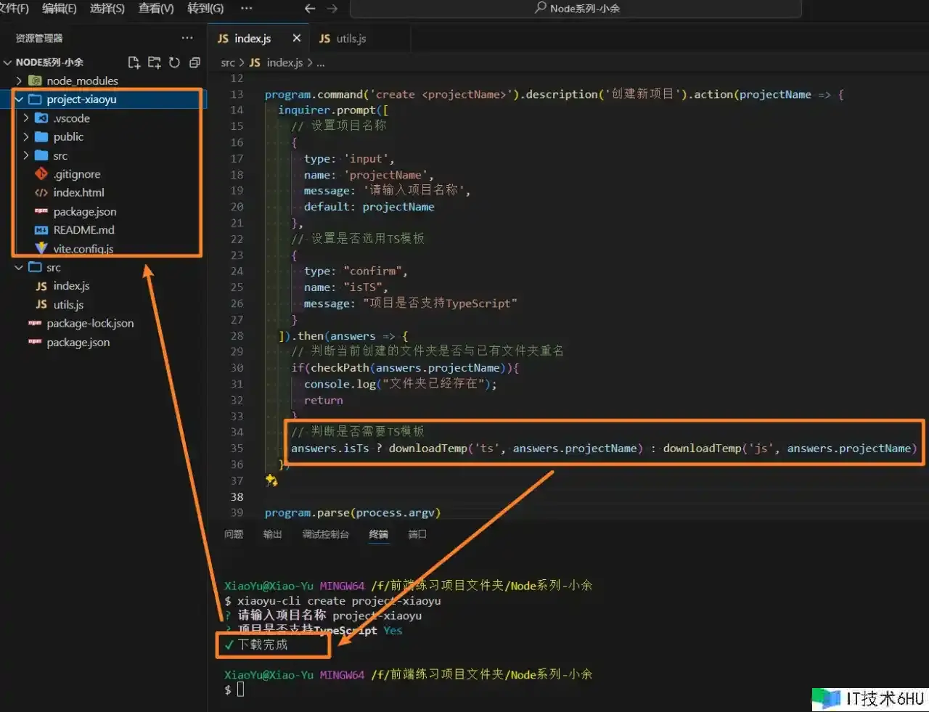This screenshot has width=929, height=712.
Task: Open the root-level package.json file
Action: (x=78, y=342)
